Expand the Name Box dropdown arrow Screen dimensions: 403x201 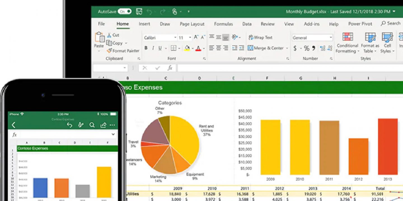[x=125, y=68]
